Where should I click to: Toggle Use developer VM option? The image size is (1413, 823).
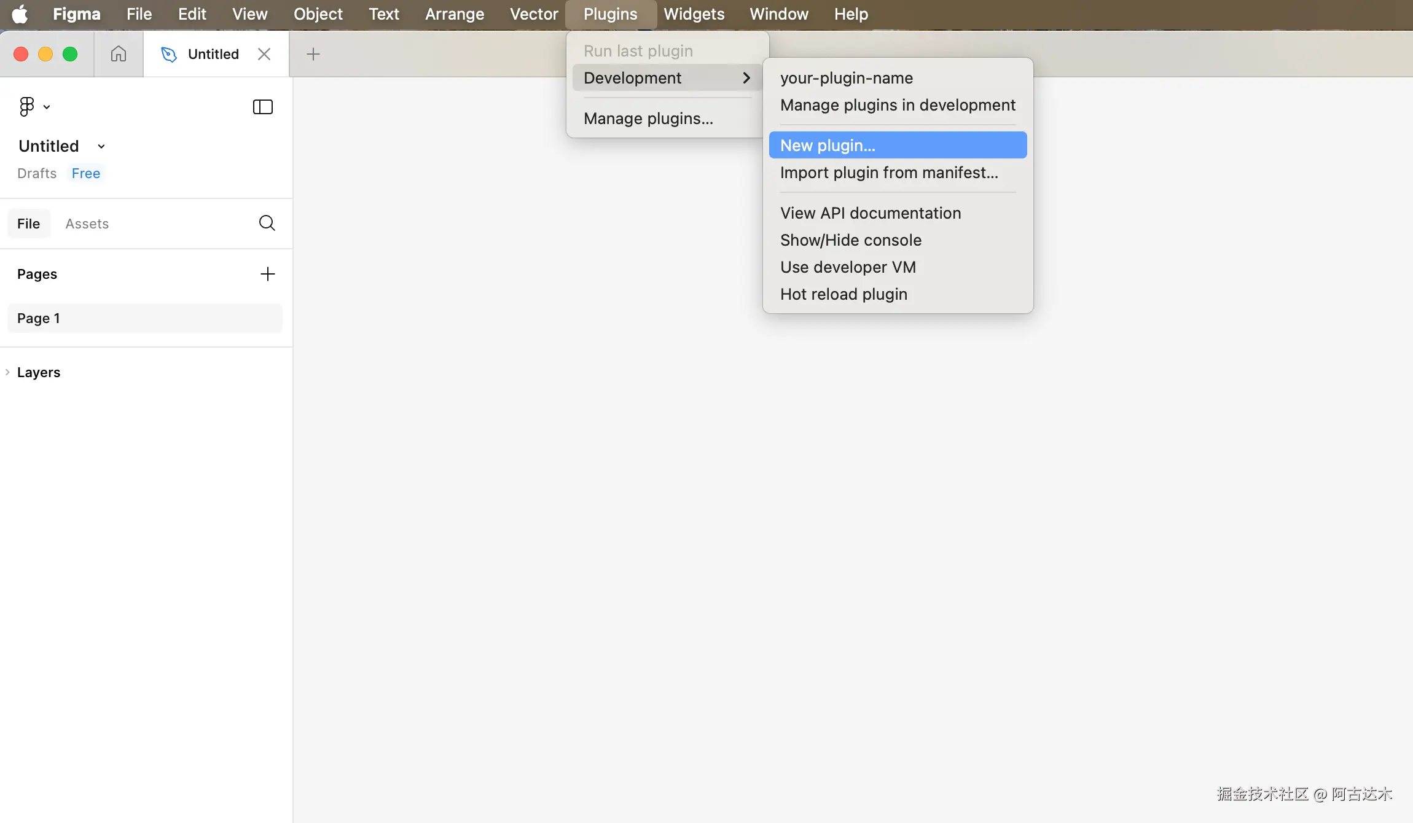848,267
